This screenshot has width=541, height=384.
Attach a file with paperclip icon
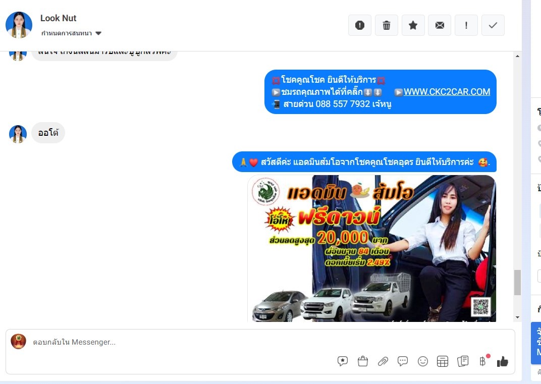click(383, 361)
